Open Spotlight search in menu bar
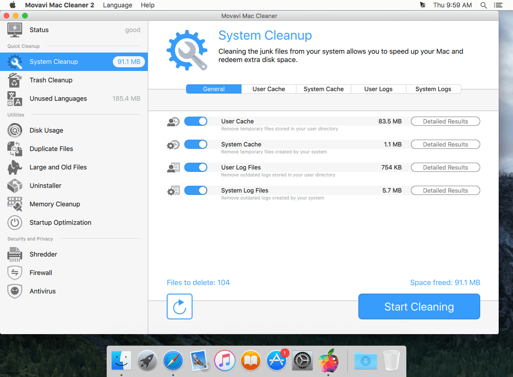513x377 pixels. point(483,5)
